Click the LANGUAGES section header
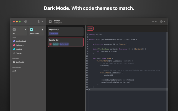The height and width of the screenshot is (111, 178). (17, 67)
